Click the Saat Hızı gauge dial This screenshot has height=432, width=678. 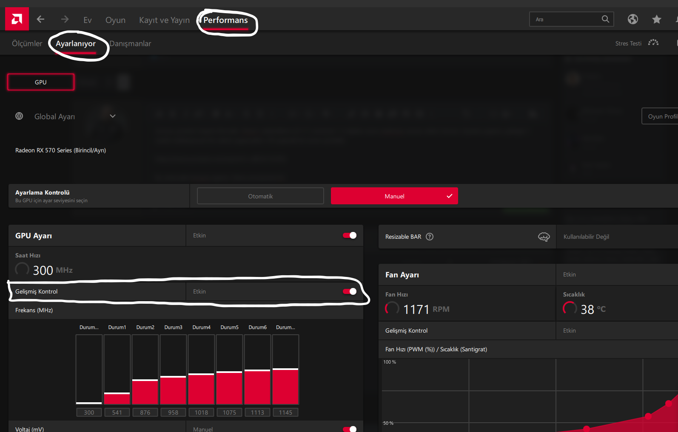[22, 269]
